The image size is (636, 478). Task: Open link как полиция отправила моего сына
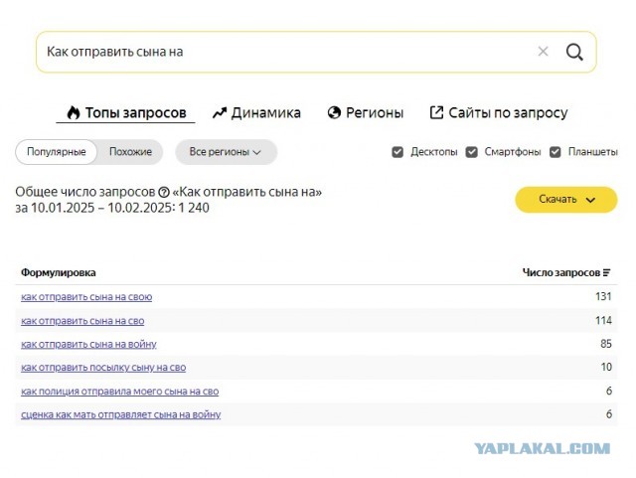(119, 392)
